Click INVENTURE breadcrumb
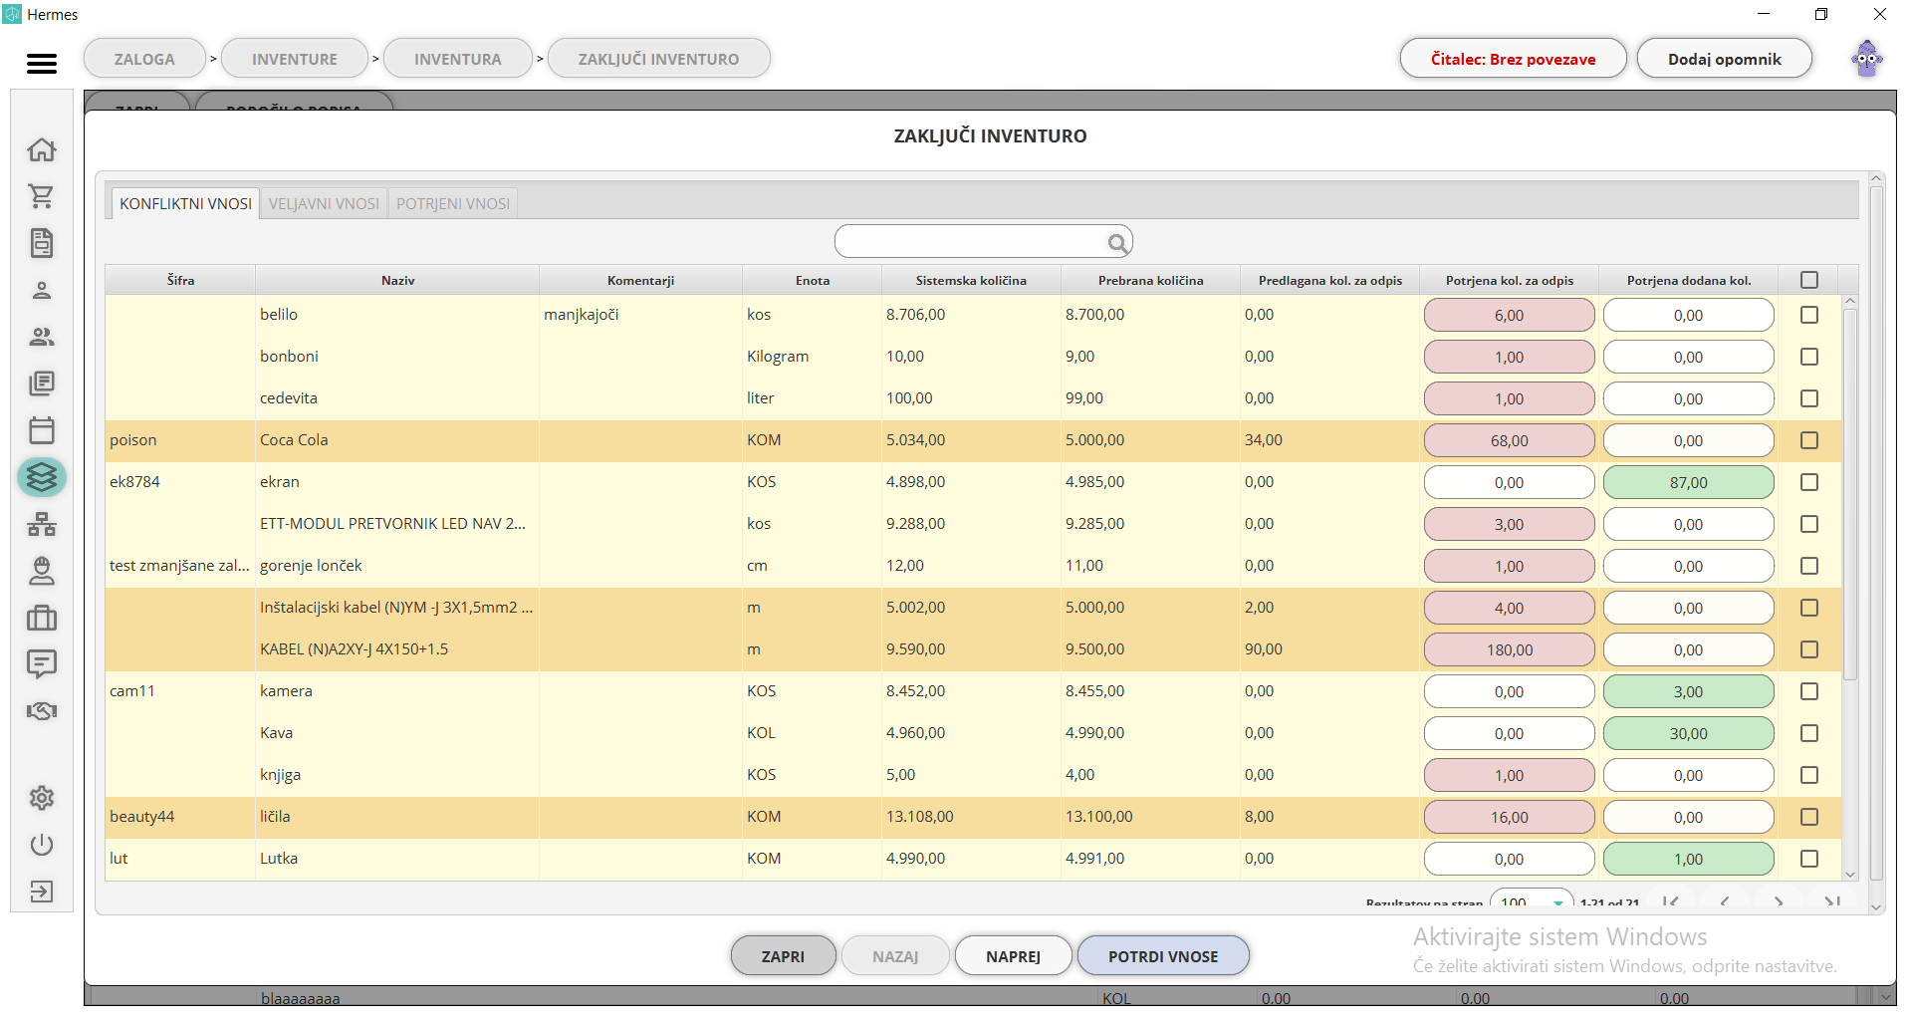This screenshot has height=1024, width=1908. pyautogui.click(x=295, y=59)
